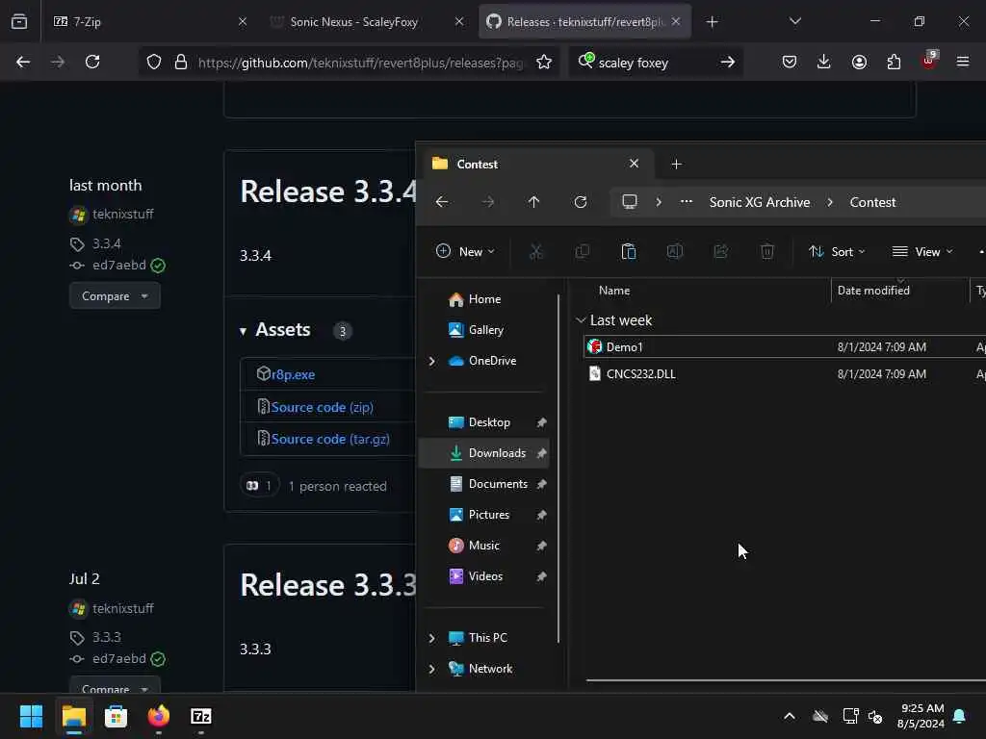Click the Delete trash icon in Explorer
Image resolution: width=986 pixels, height=739 pixels.
767,252
